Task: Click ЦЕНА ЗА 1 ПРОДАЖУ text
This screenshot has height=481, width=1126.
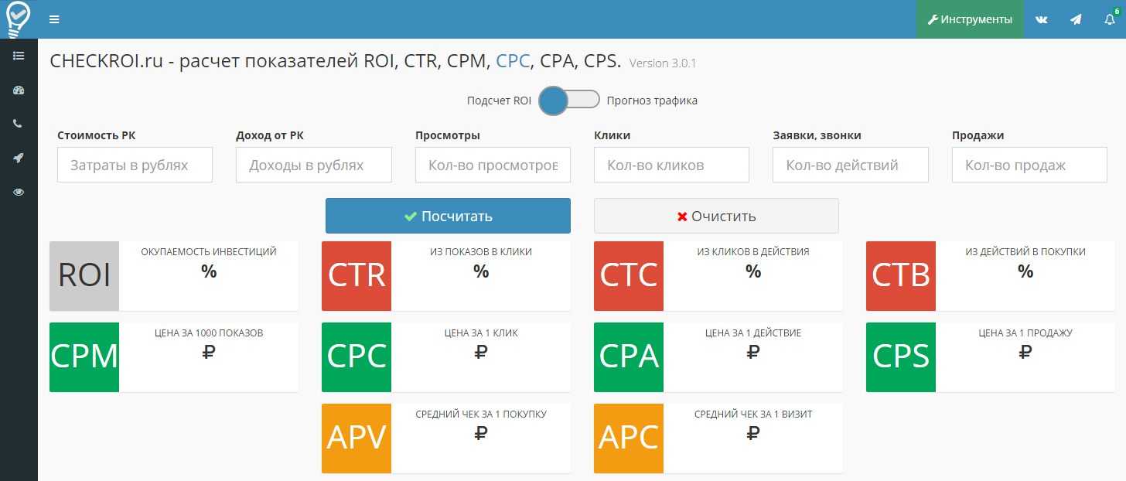Action: [1025, 333]
